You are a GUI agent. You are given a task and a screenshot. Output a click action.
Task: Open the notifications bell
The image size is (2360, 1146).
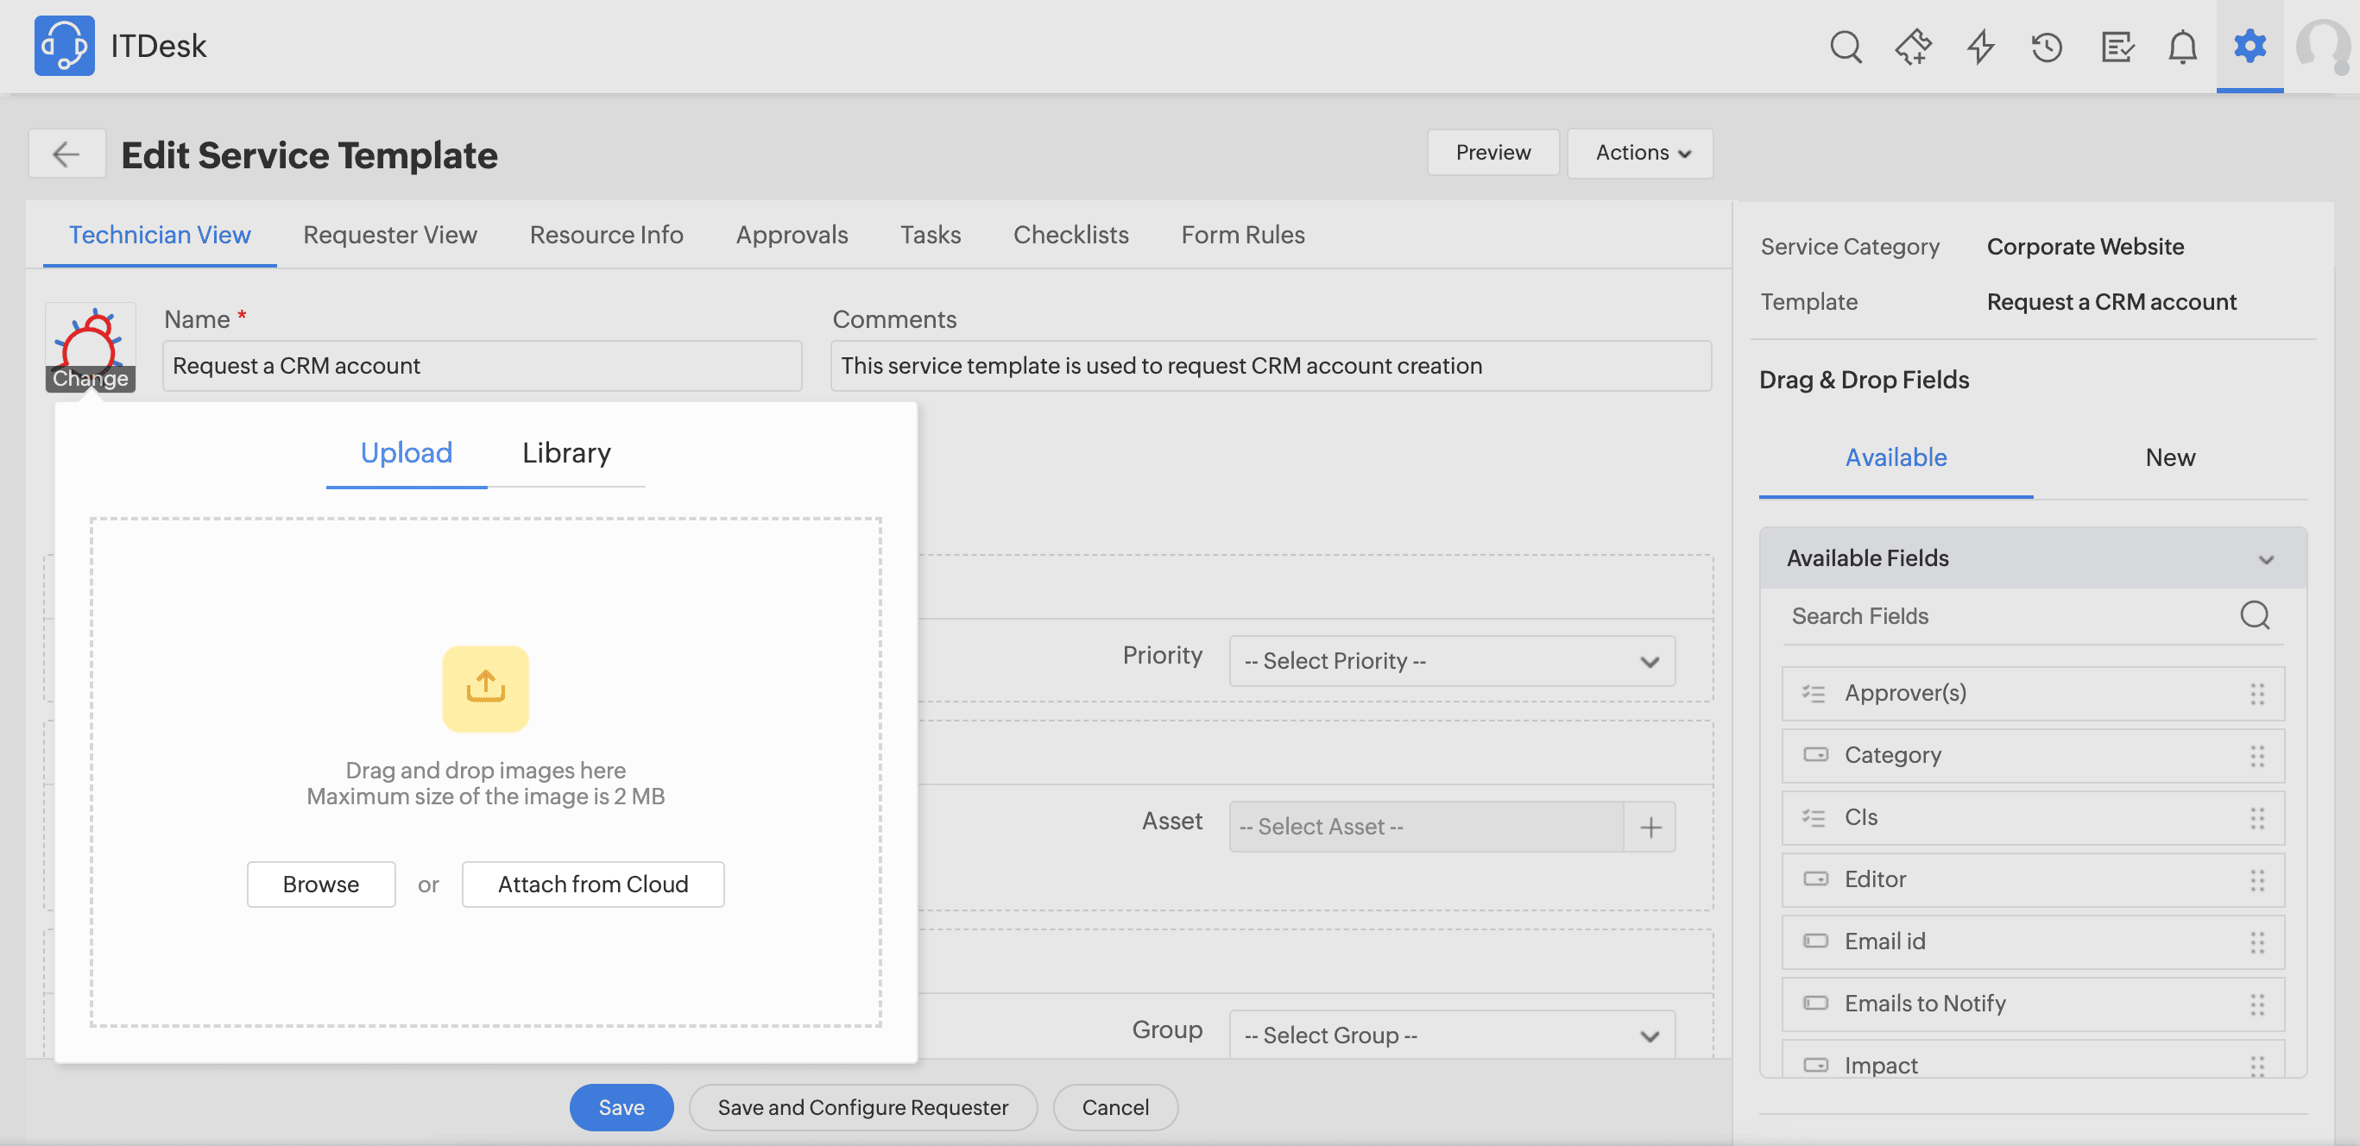click(x=2182, y=46)
